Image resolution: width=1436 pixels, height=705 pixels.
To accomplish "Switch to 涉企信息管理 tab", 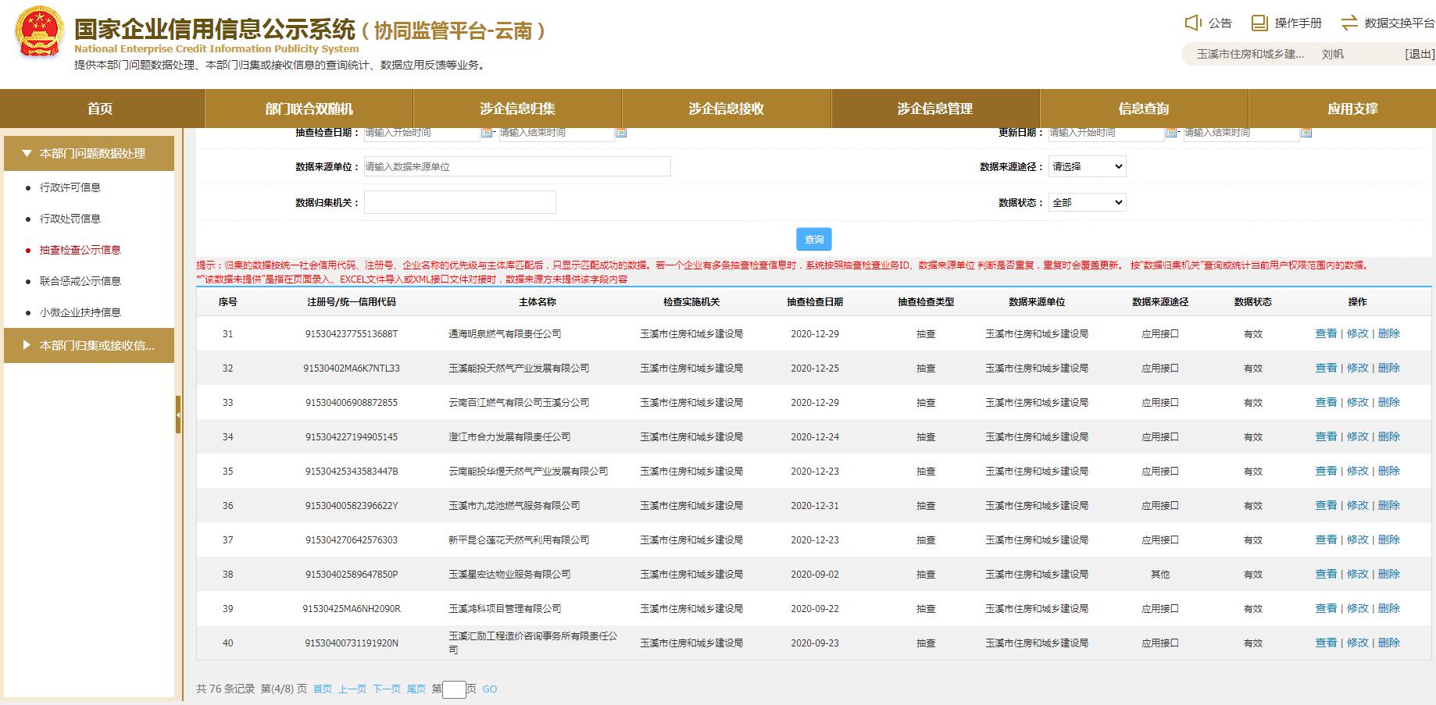I will pos(935,109).
